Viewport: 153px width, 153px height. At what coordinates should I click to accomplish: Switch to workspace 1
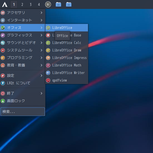pos(14,4)
